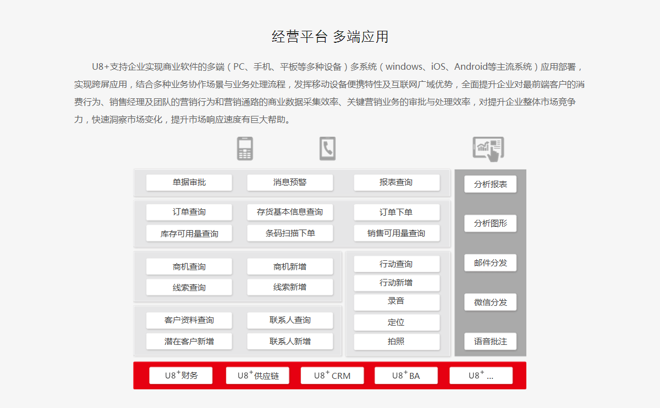Click the 定位 box
Viewport: 660px width, 408px height.
tap(397, 322)
